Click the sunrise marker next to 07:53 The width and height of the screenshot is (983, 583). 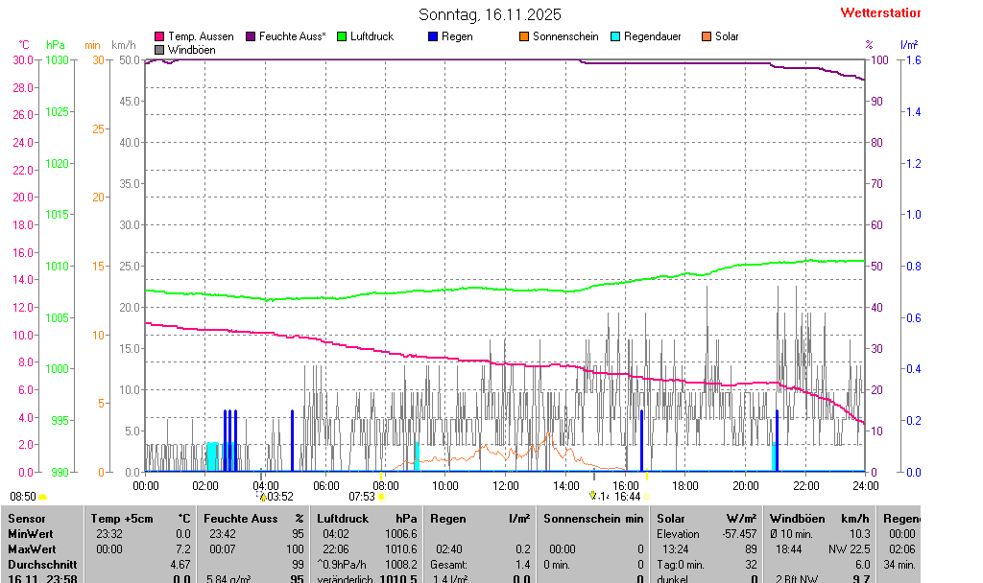tap(381, 497)
